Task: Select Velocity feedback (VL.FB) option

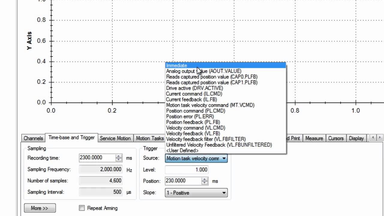Action: (226, 134)
